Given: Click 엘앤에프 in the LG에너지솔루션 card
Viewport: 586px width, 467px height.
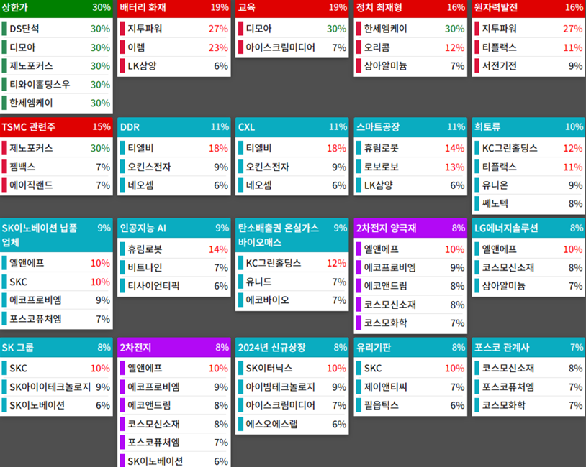Looking at the screenshot, I should (529, 249).
